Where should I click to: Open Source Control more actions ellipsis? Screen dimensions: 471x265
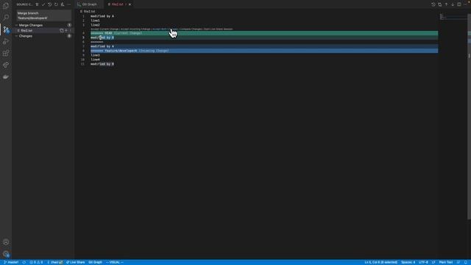tap(68, 4)
